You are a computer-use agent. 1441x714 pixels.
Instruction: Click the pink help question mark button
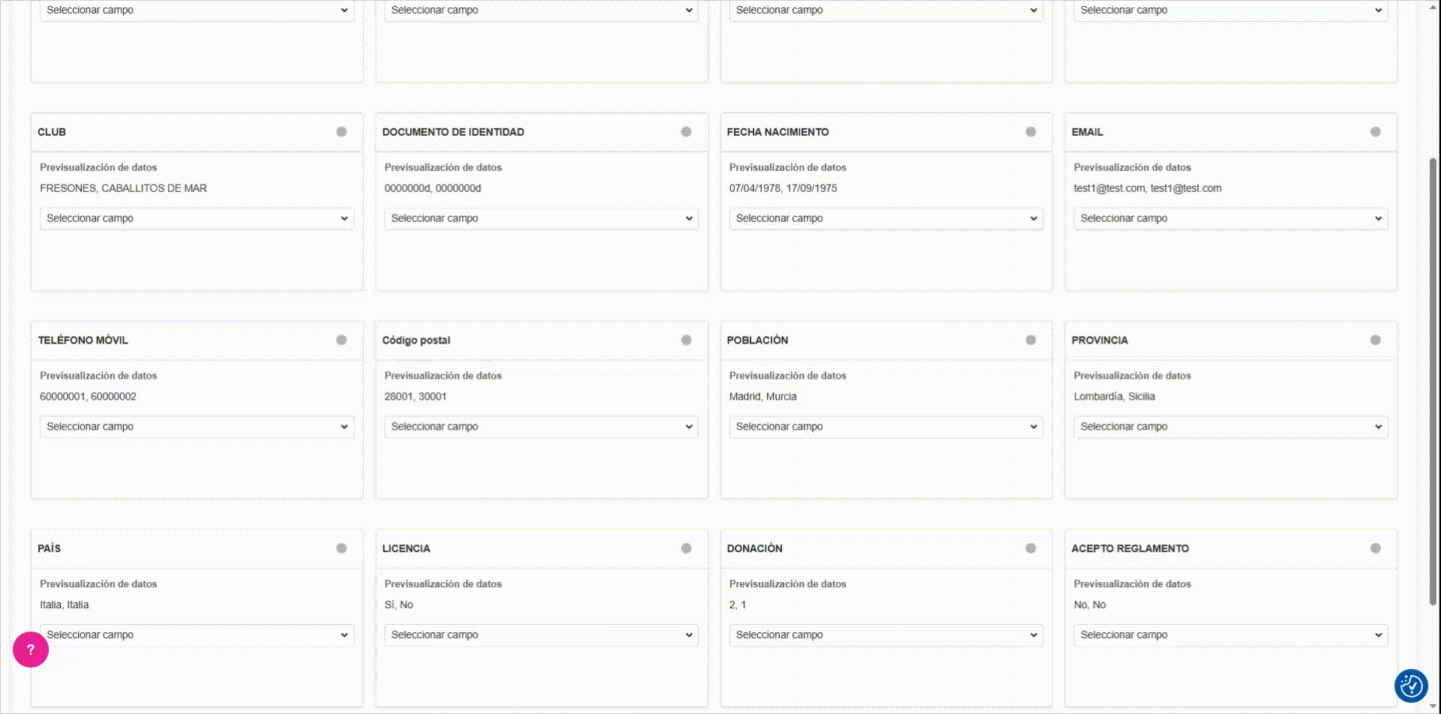click(31, 649)
